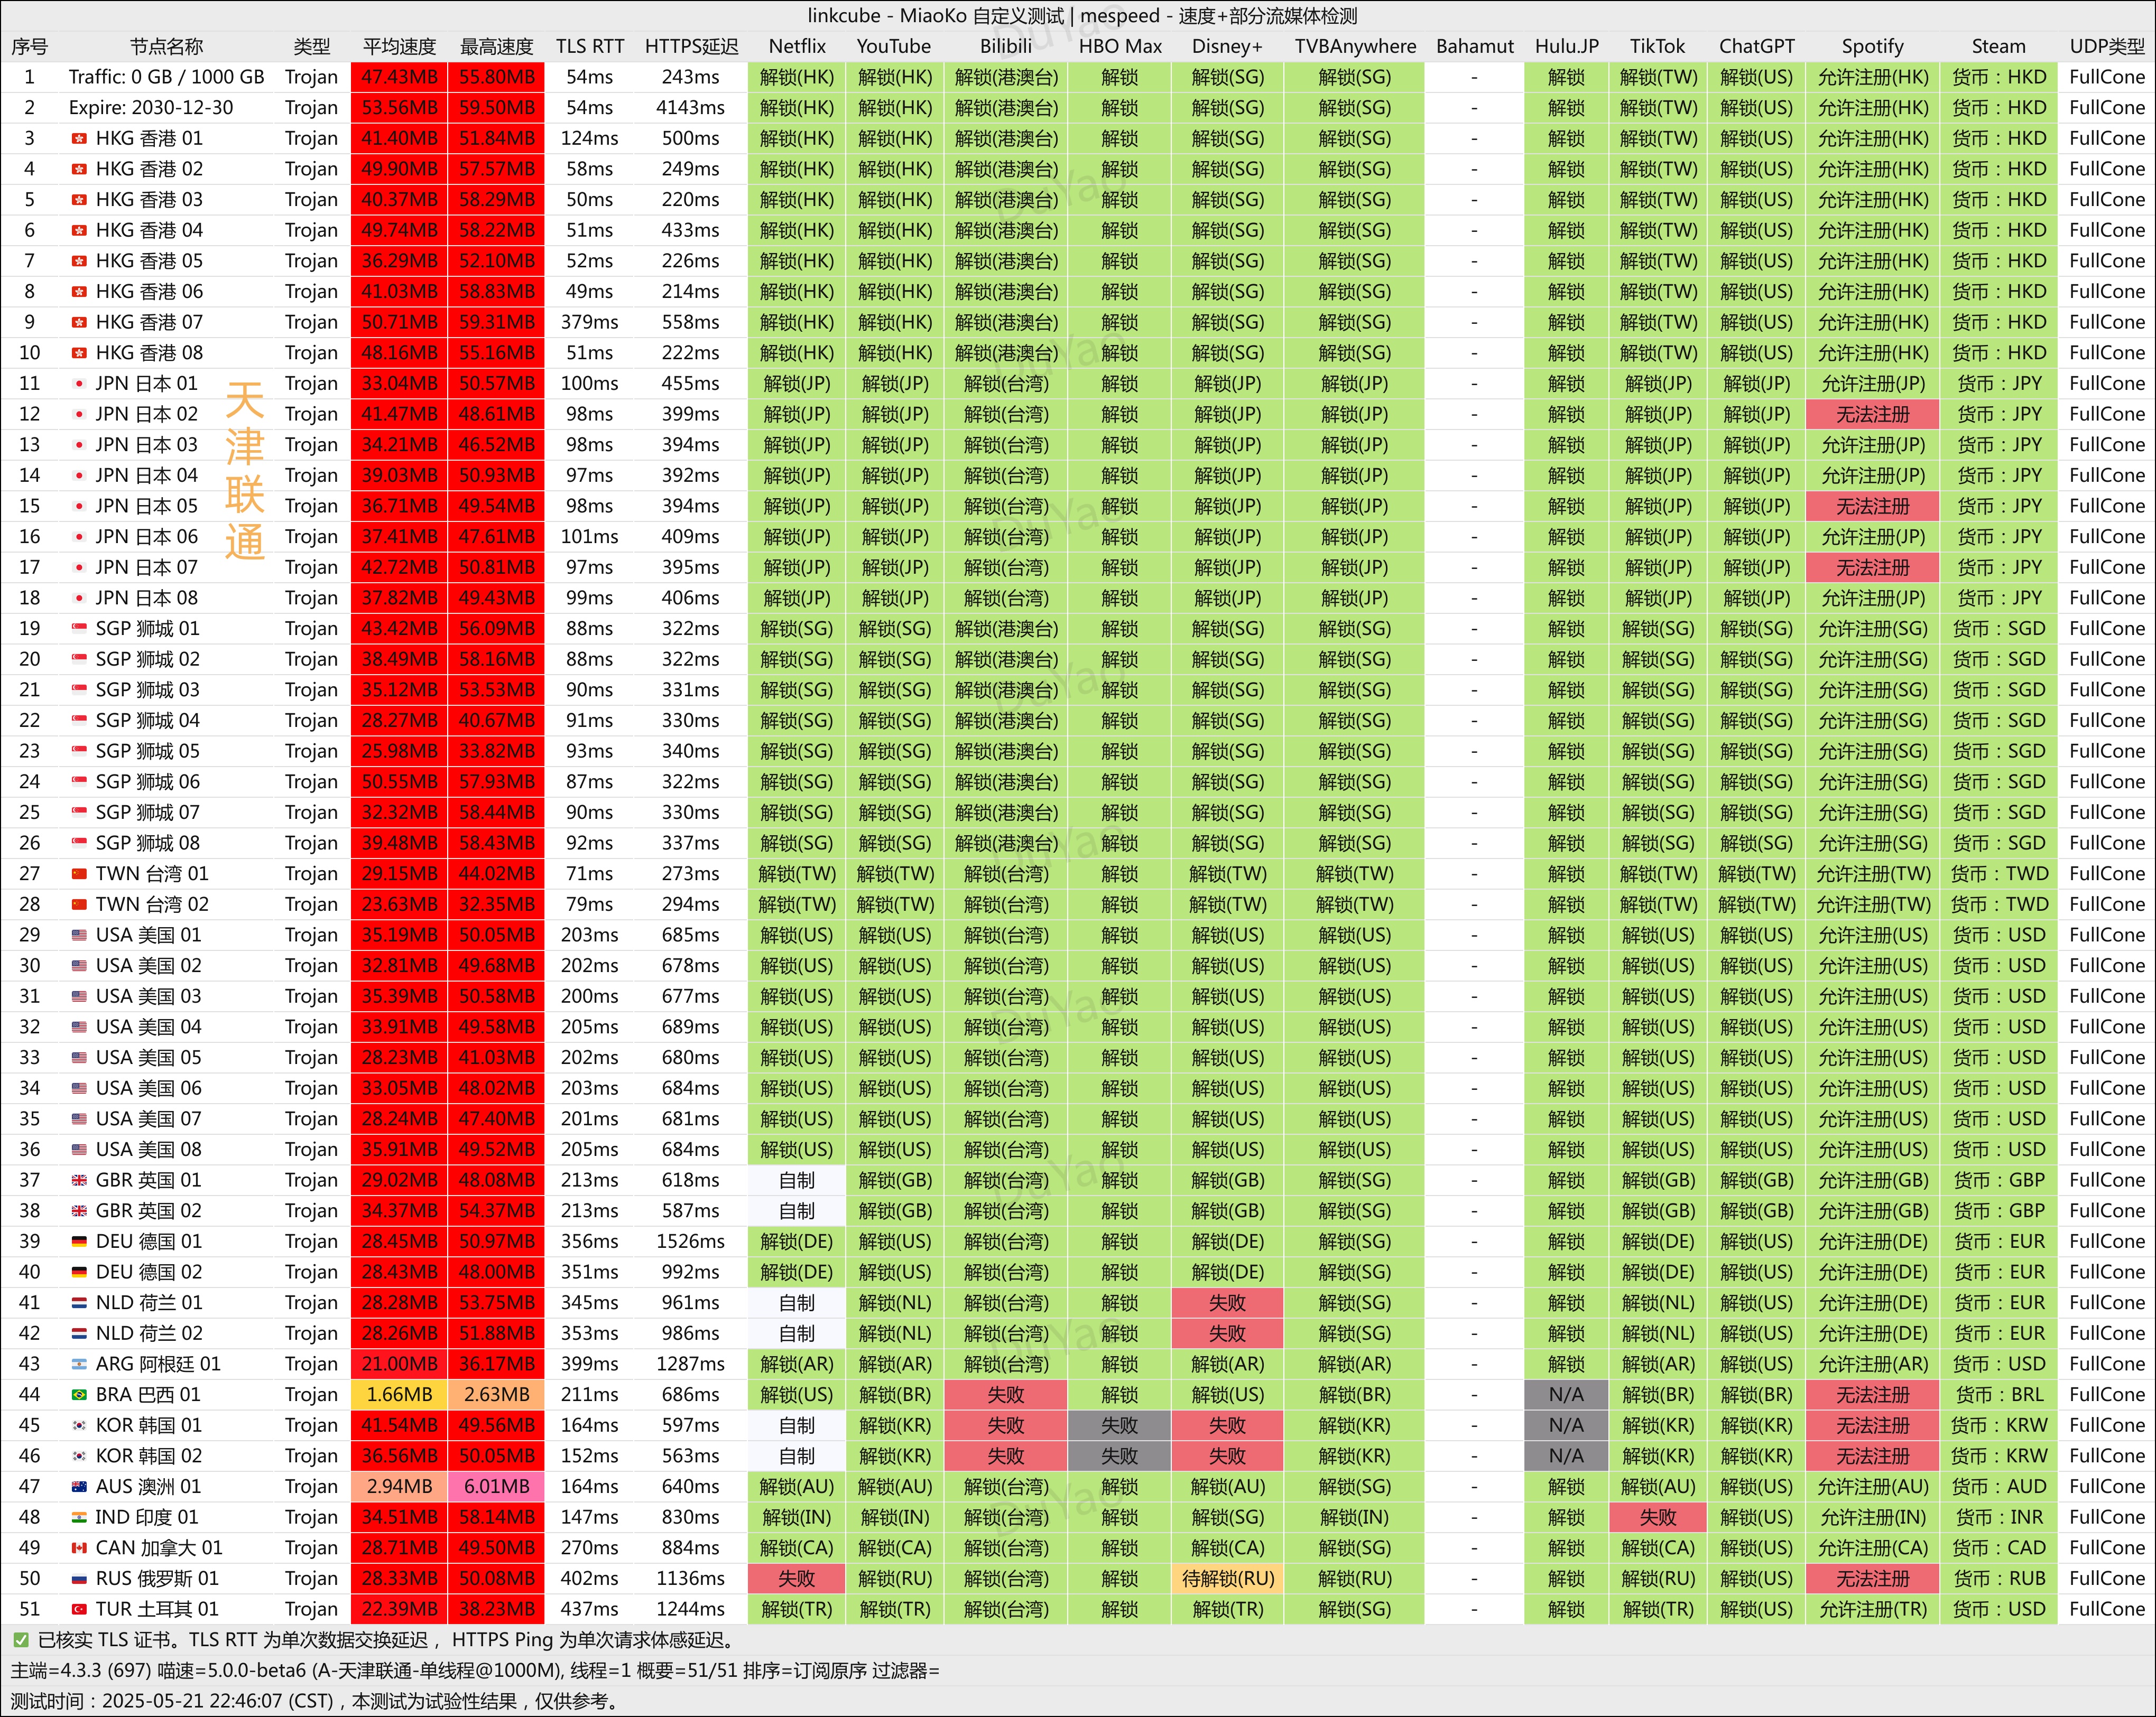This screenshot has height=1717, width=2156.
Task: Click the German flag beside DEU 德国 02
Action: tap(79, 1272)
